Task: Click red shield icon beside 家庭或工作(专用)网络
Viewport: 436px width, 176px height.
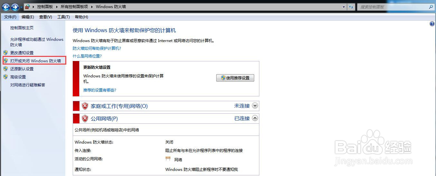Action: (x=85, y=106)
